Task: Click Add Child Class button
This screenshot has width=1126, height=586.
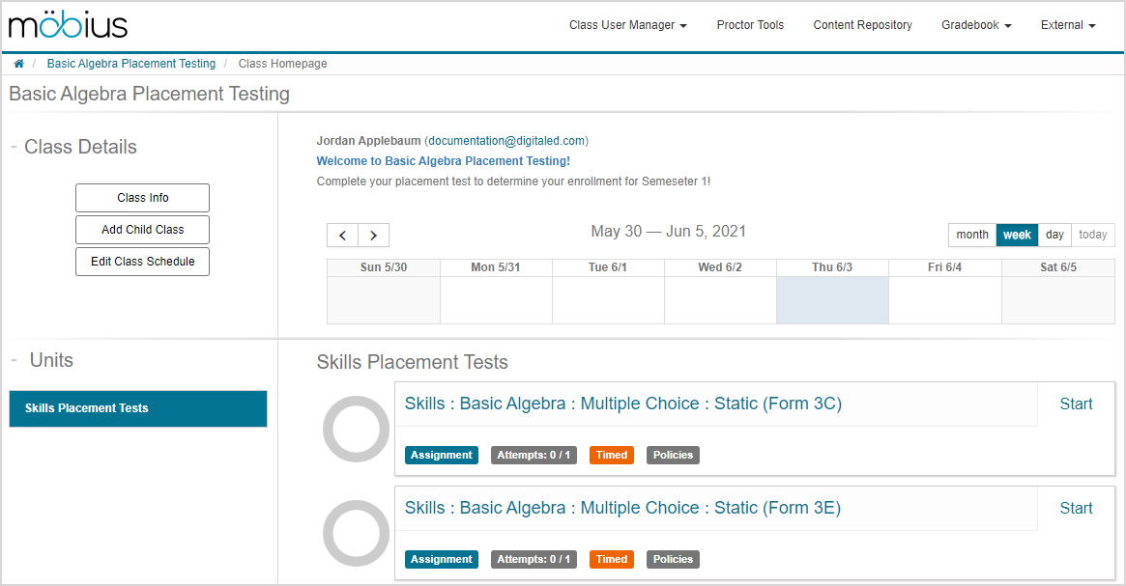Action: 142,230
